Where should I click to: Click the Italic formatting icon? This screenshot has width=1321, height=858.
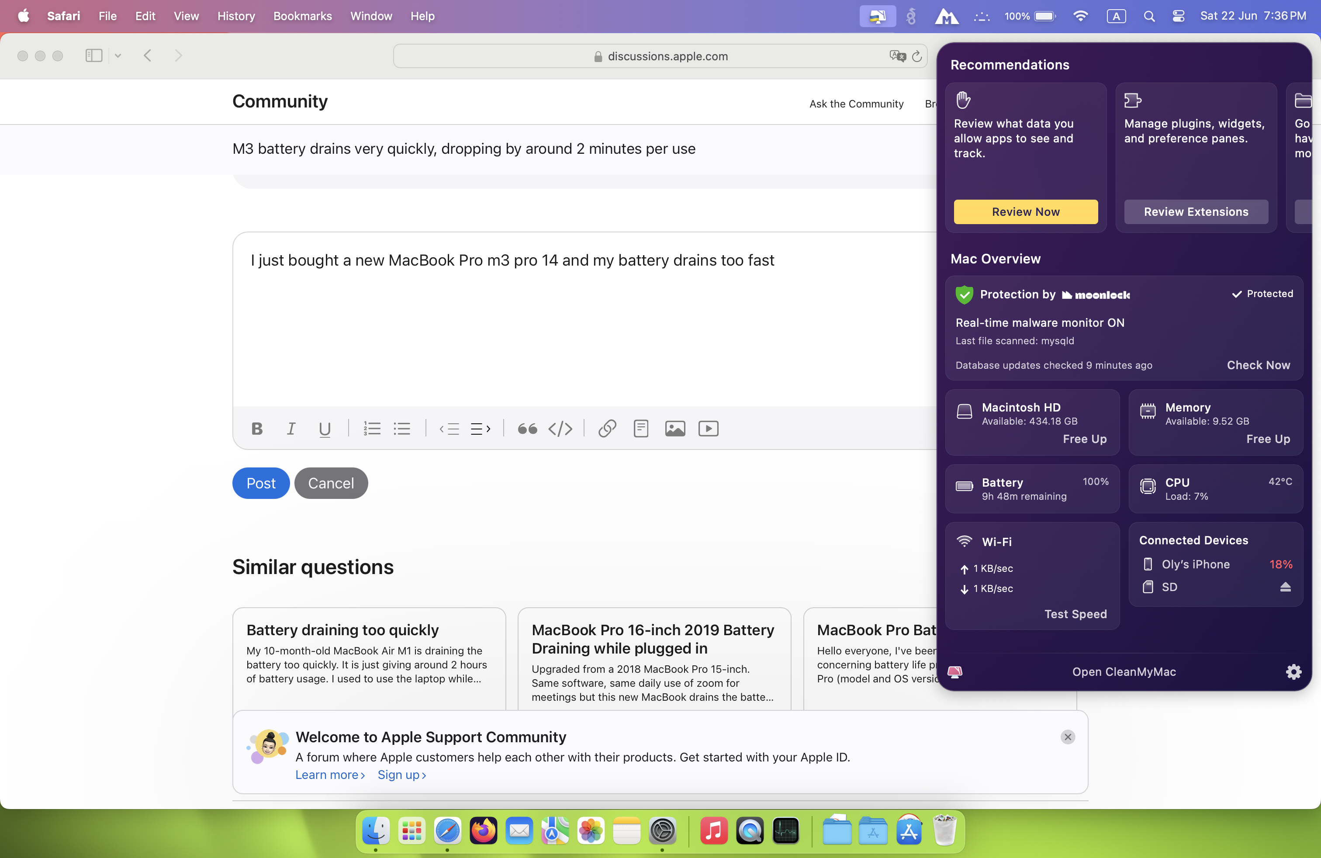coord(291,429)
